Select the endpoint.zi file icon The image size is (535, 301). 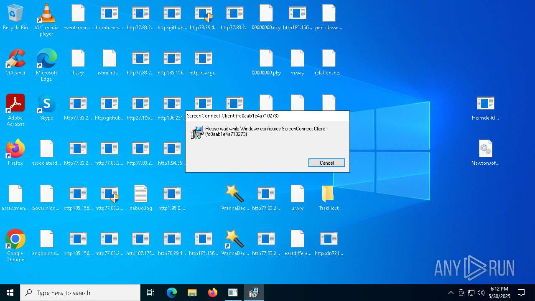point(46,243)
